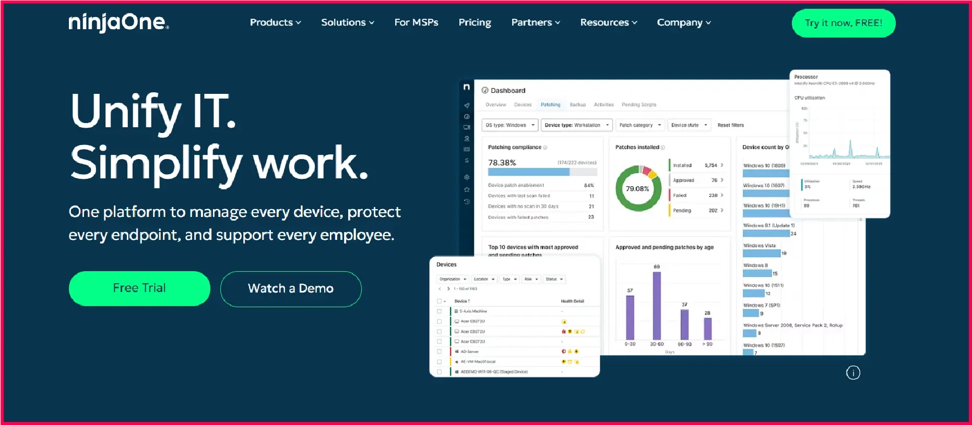Expand the Solutions menu
The width and height of the screenshot is (972, 425).
tap(347, 22)
